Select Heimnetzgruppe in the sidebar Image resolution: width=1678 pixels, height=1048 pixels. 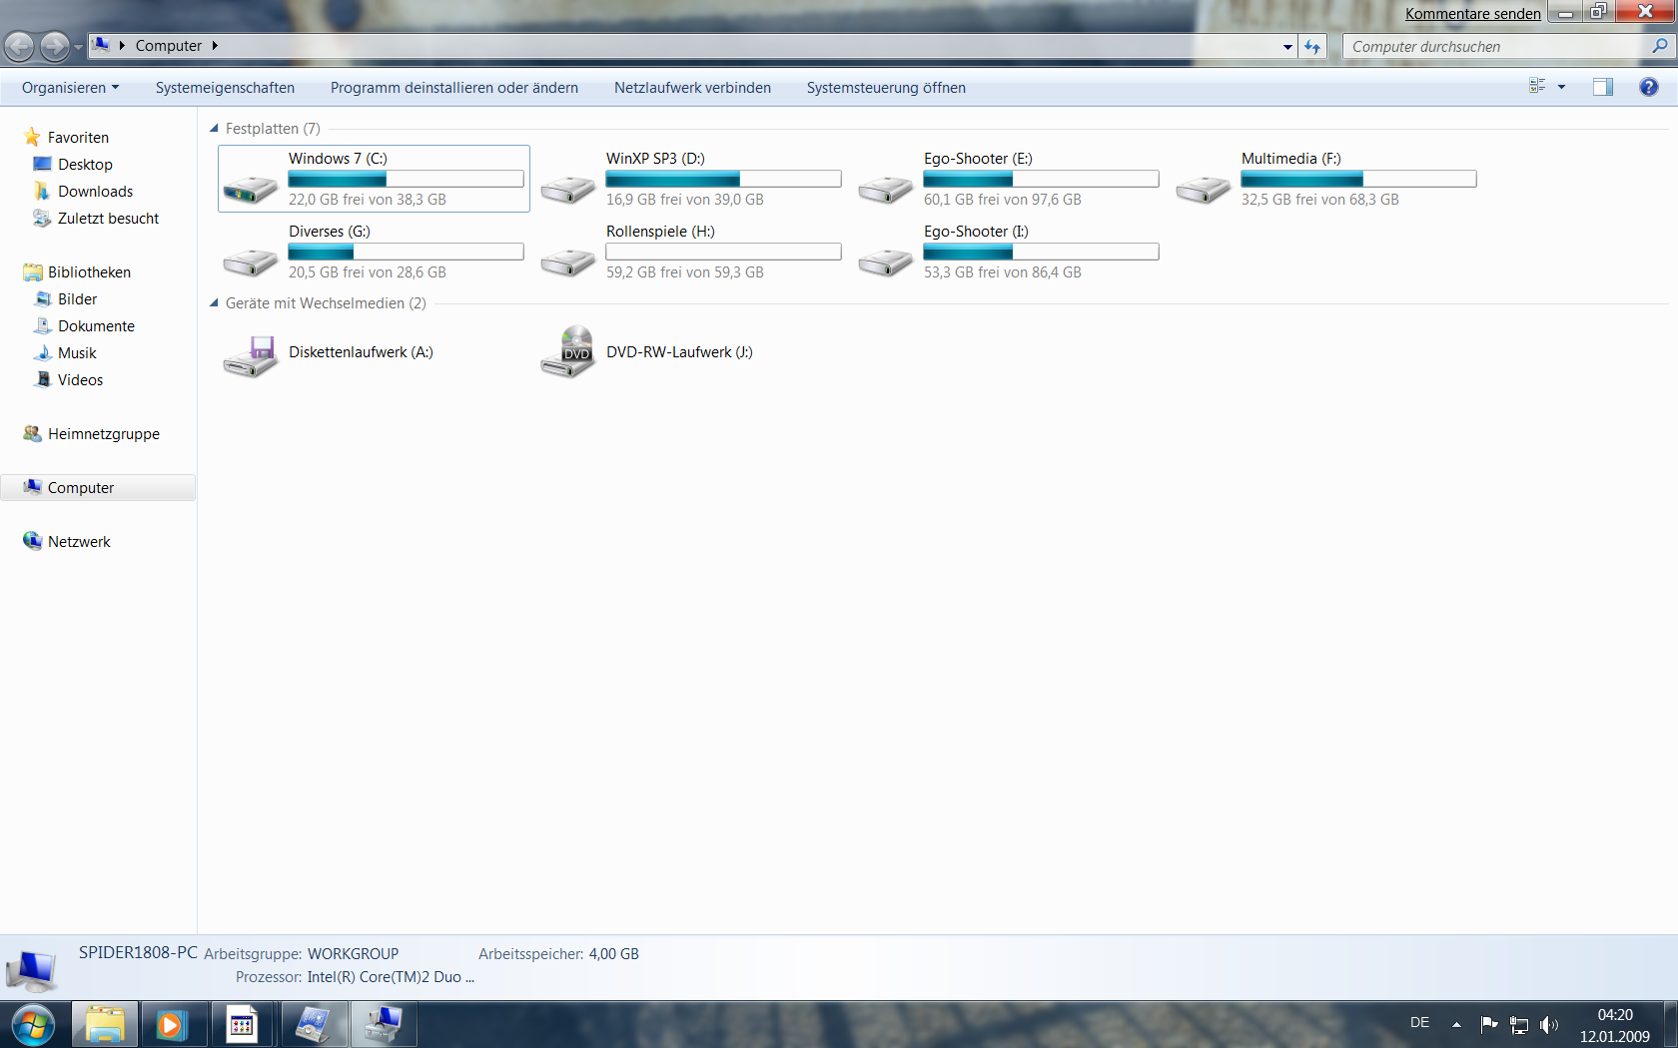(103, 434)
